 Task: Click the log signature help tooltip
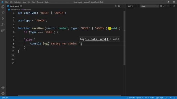(x=99, y=39)
